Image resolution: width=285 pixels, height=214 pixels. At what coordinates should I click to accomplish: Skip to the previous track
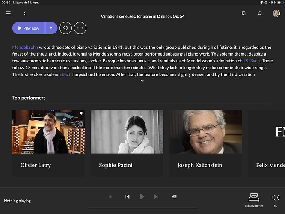click(128, 196)
